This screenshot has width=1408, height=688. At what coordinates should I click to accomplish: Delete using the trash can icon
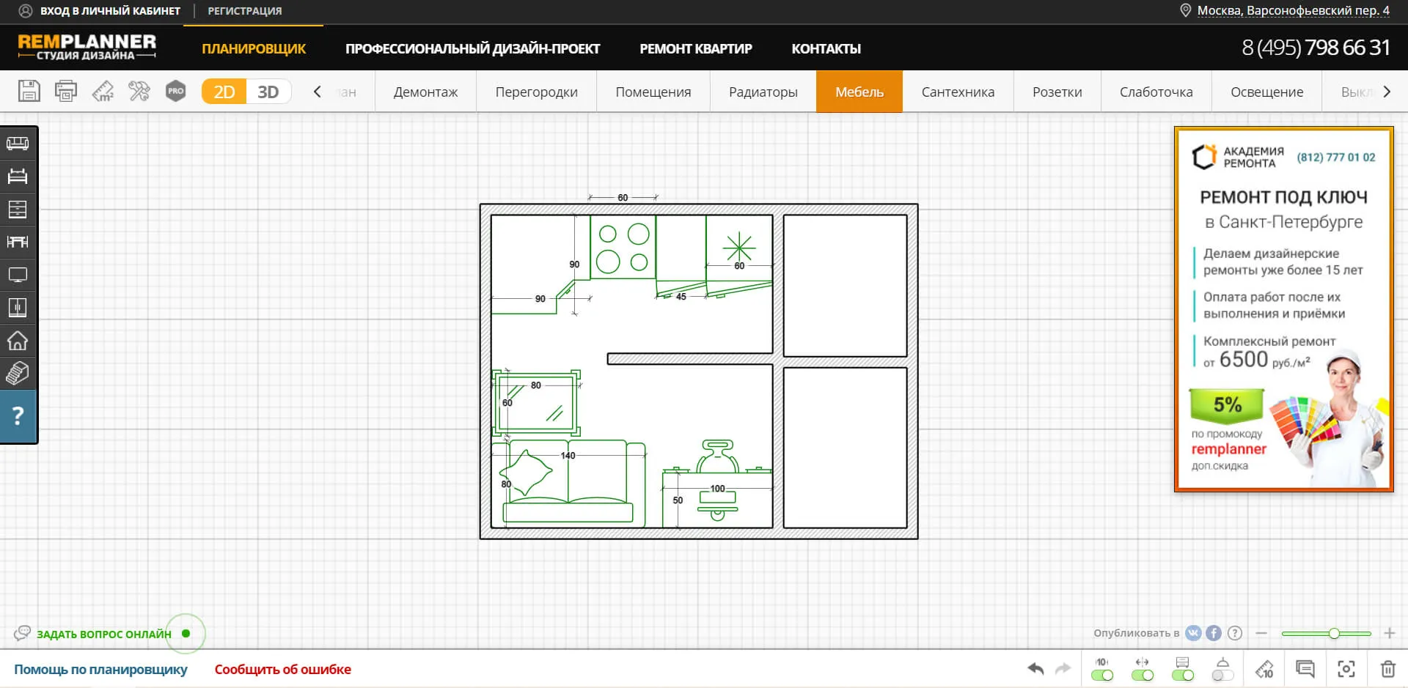pyautogui.click(x=1388, y=669)
